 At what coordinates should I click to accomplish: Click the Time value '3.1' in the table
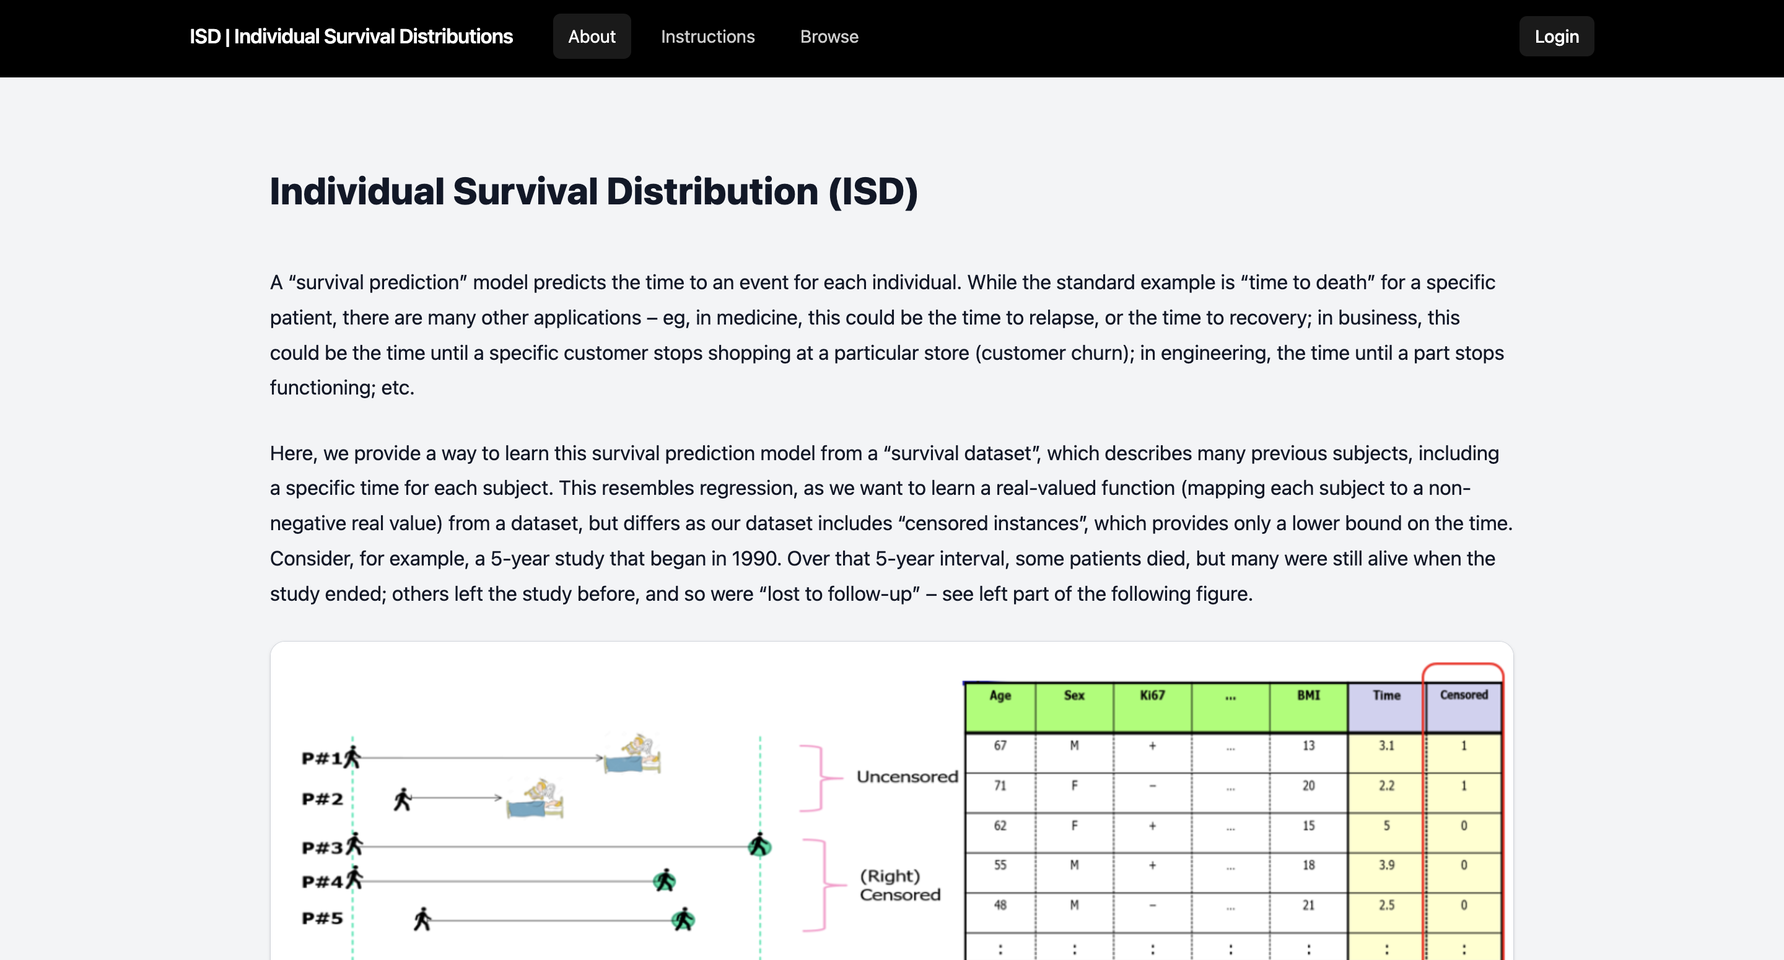[1386, 745]
